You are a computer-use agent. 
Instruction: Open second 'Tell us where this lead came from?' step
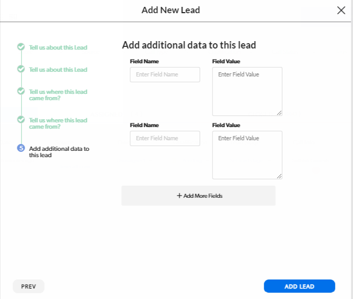tap(58, 123)
